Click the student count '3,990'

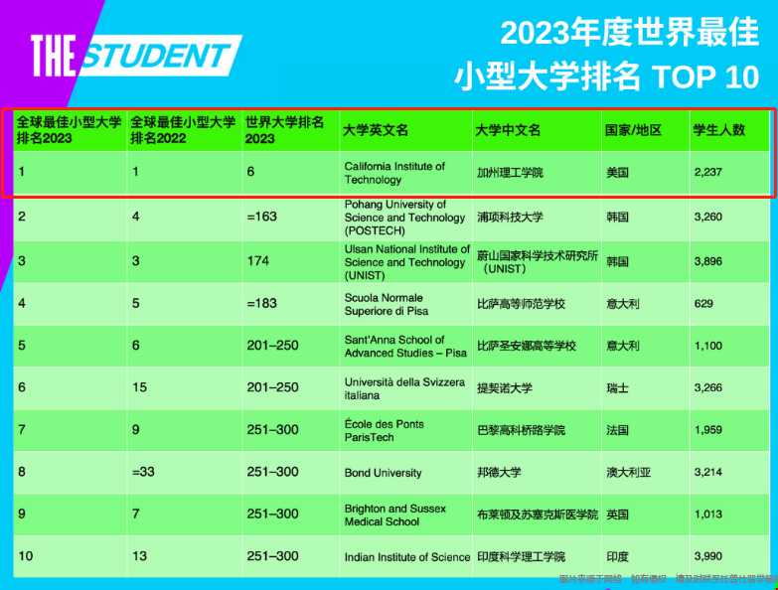tap(708, 556)
